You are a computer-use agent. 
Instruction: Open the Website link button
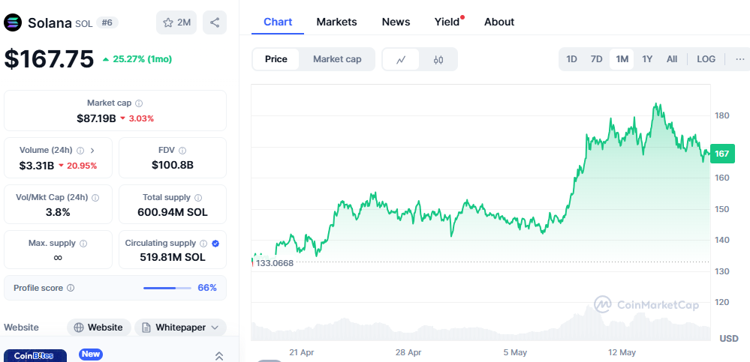[x=98, y=328]
